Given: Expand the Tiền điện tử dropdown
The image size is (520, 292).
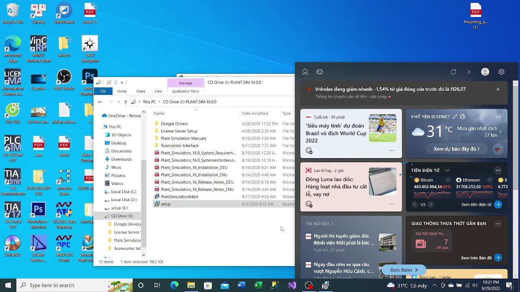Looking at the screenshot, I should (x=447, y=170).
